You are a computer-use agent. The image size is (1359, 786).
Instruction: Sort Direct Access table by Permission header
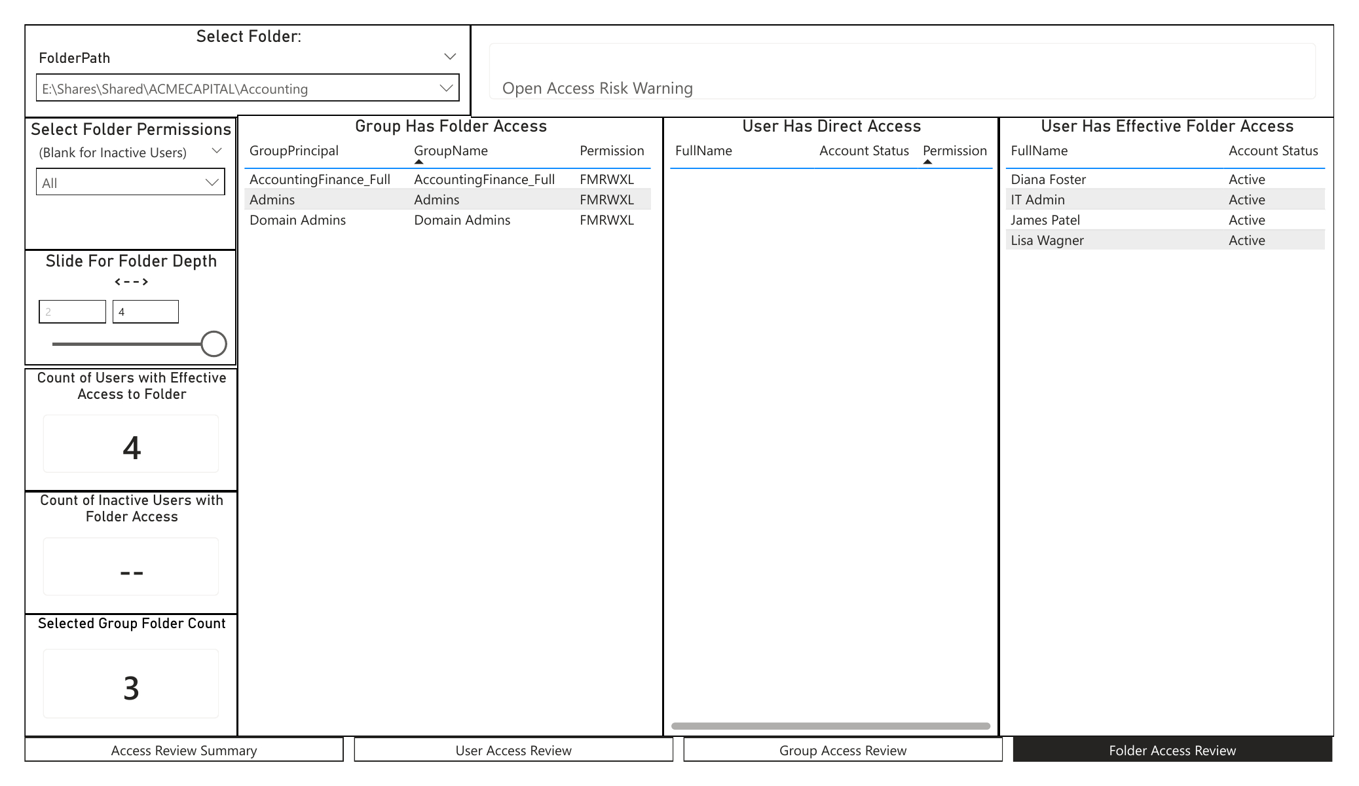click(955, 151)
